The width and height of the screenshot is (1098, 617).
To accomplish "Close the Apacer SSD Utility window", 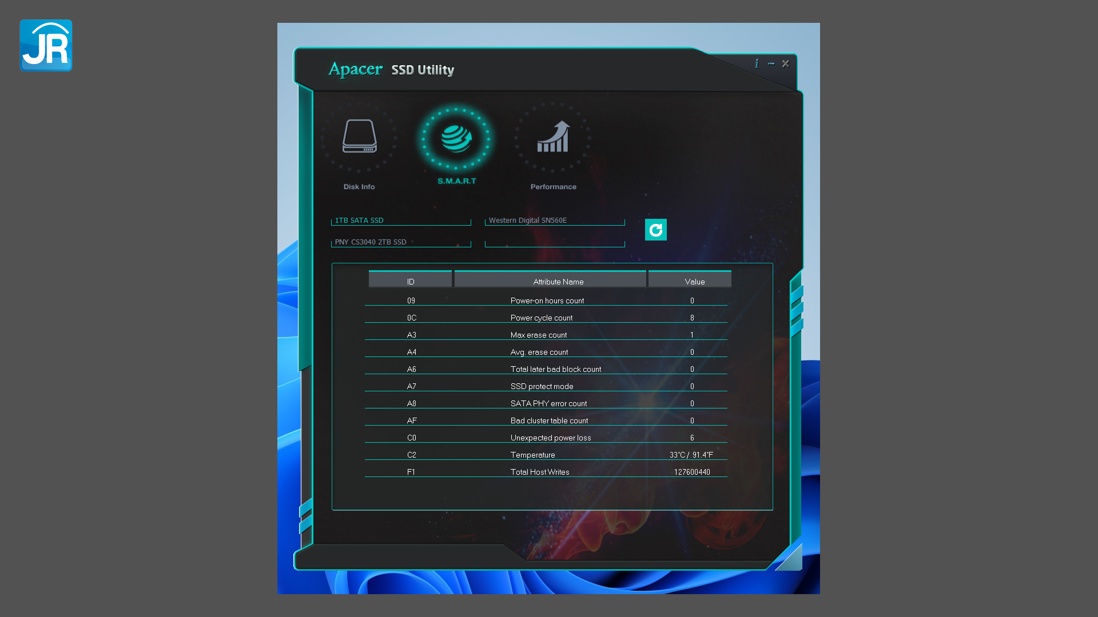I will tap(786, 63).
